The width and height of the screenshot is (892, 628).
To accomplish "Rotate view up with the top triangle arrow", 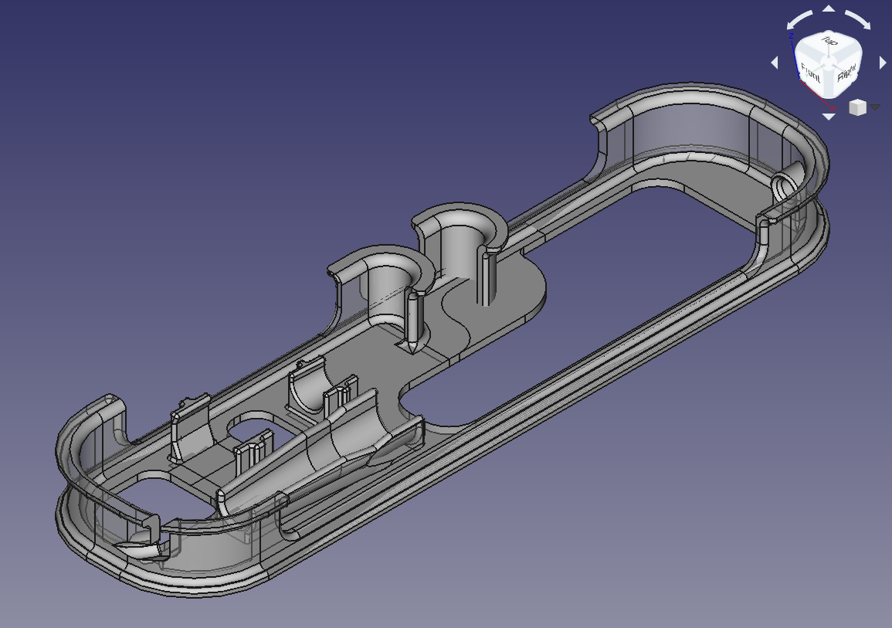I will point(829,8).
